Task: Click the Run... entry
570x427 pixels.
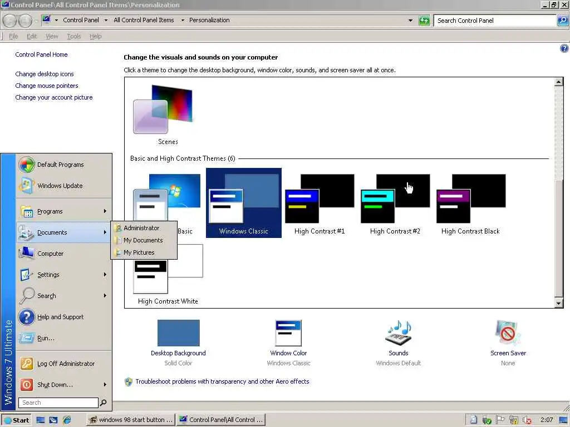Action: coord(63,338)
